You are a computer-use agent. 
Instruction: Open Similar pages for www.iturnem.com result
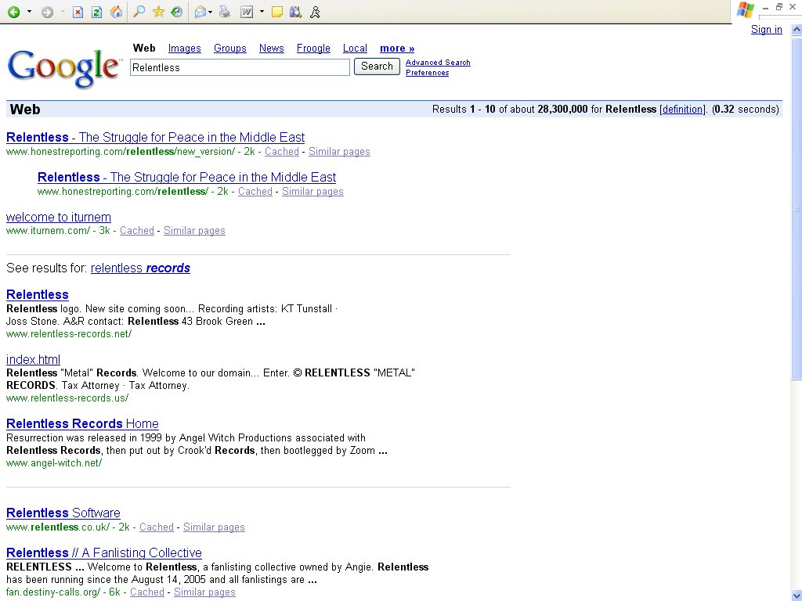click(194, 231)
